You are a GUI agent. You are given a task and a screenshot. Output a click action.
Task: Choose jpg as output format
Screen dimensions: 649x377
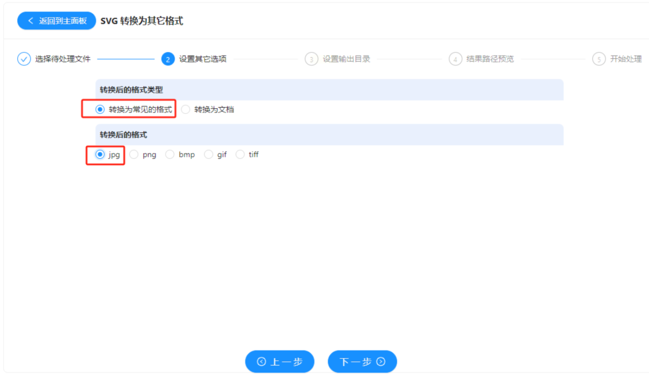click(100, 154)
